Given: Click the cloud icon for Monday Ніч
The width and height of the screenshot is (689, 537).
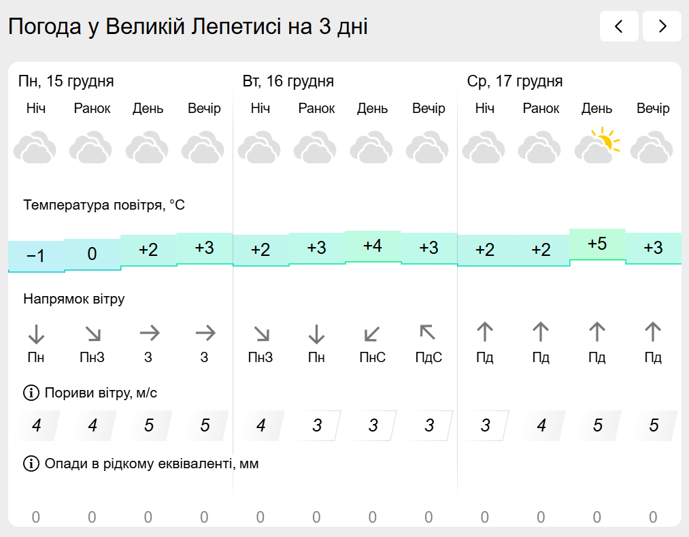Looking at the screenshot, I should [35, 148].
